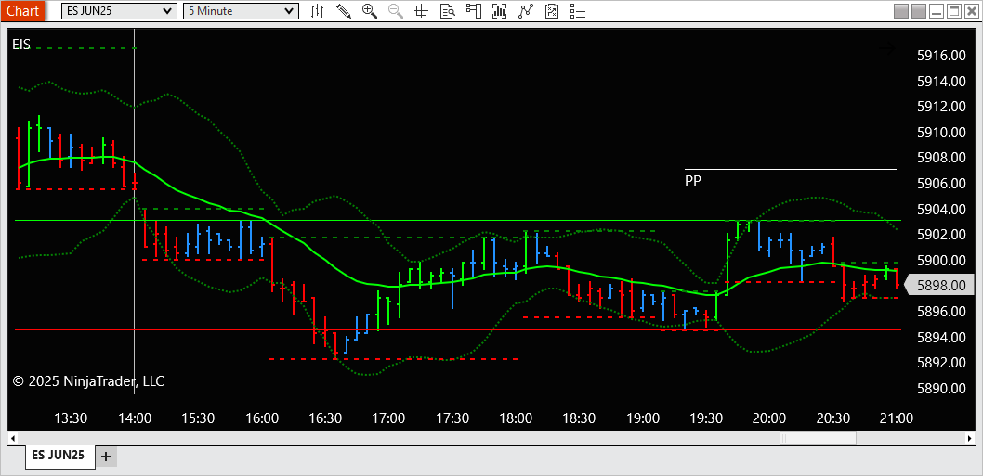Click the 15:30 time label
983x476 pixels.
(x=198, y=418)
